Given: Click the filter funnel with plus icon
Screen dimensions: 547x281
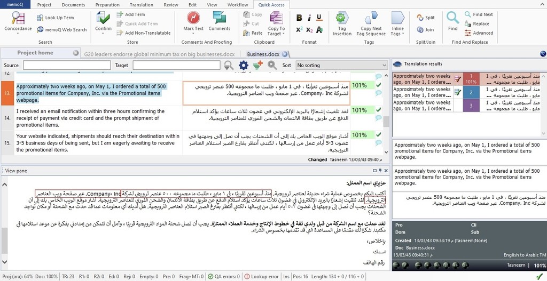Looking at the screenshot, I should 258,65.
